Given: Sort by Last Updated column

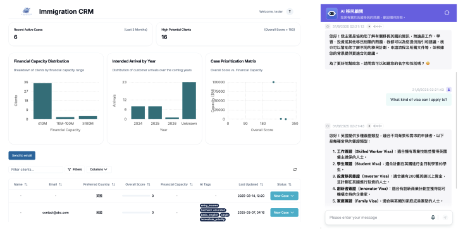Looking at the screenshot, I should point(250,184).
